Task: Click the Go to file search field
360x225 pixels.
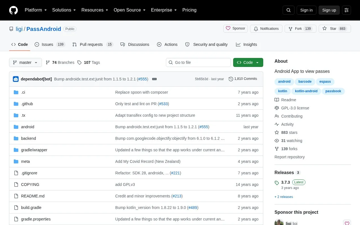Action: 198,62
